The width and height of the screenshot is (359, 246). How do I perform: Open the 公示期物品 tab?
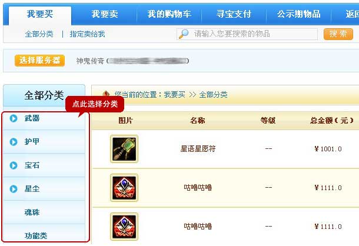pyautogui.click(x=298, y=14)
